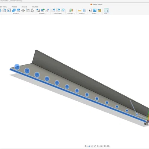Open the Display Settings dropdown
The height and width of the screenshot is (149, 149).
click(102, 146)
